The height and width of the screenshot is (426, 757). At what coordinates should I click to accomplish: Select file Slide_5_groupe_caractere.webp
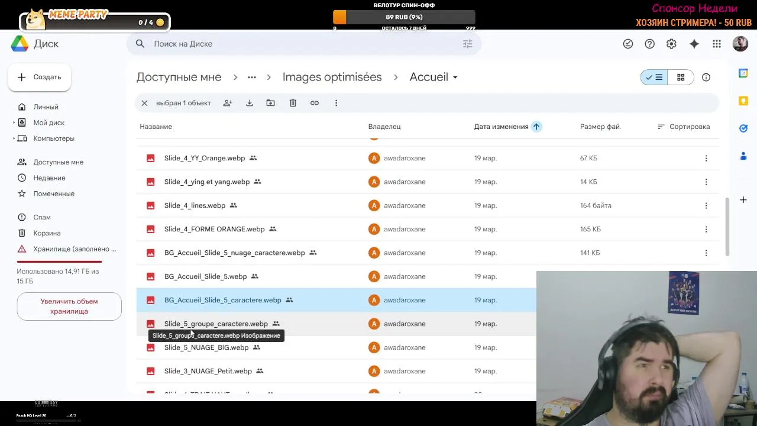[336, 324]
